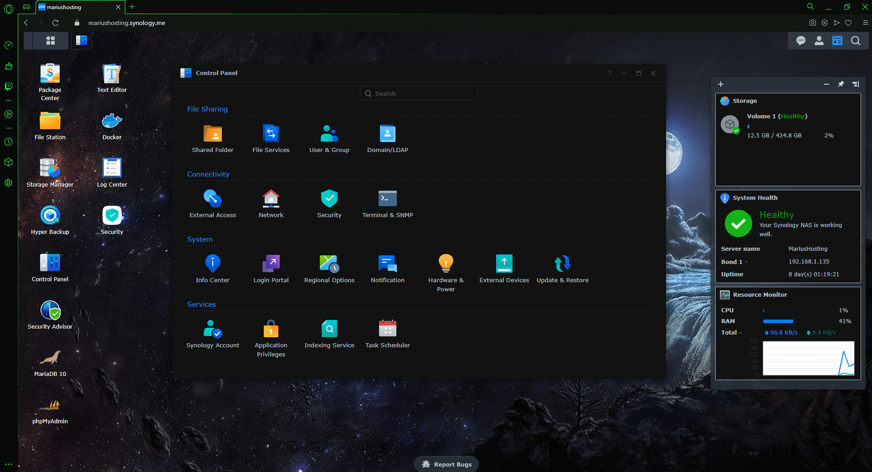Toggle the widgets panel icon
The image size is (872, 472).
point(837,41)
